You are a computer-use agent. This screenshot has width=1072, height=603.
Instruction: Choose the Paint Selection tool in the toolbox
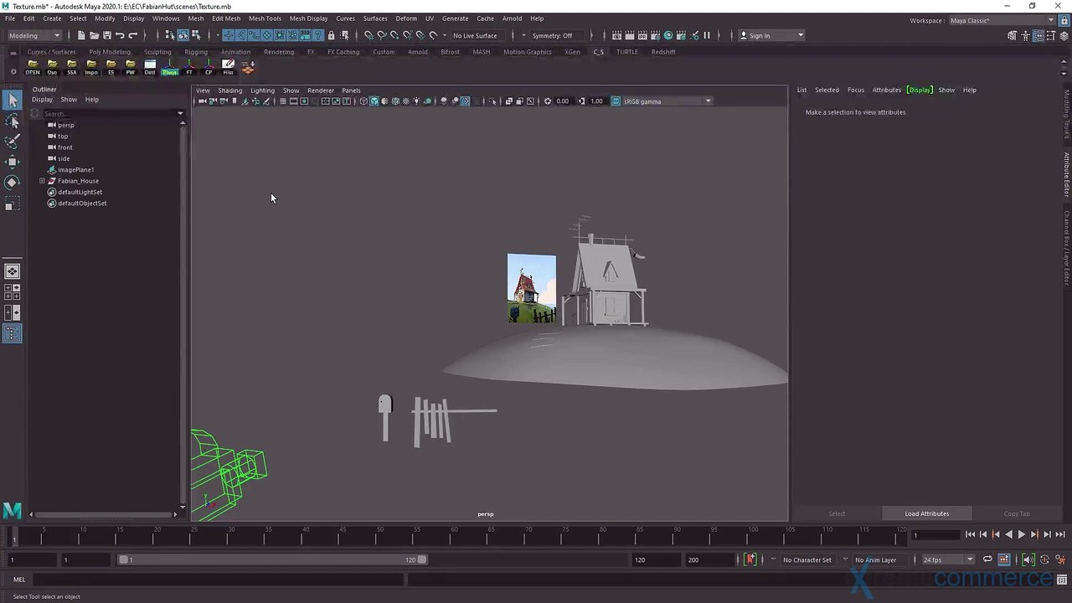pos(13,142)
